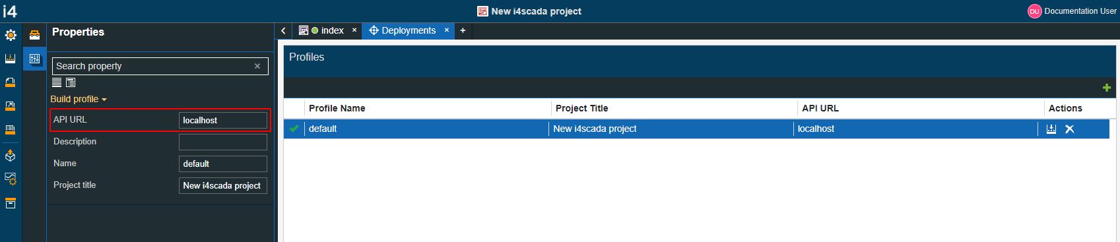The width and height of the screenshot is (1120, 242).
Task: Open the settings gear in left sidebar
Action: (x=11, y=36)
